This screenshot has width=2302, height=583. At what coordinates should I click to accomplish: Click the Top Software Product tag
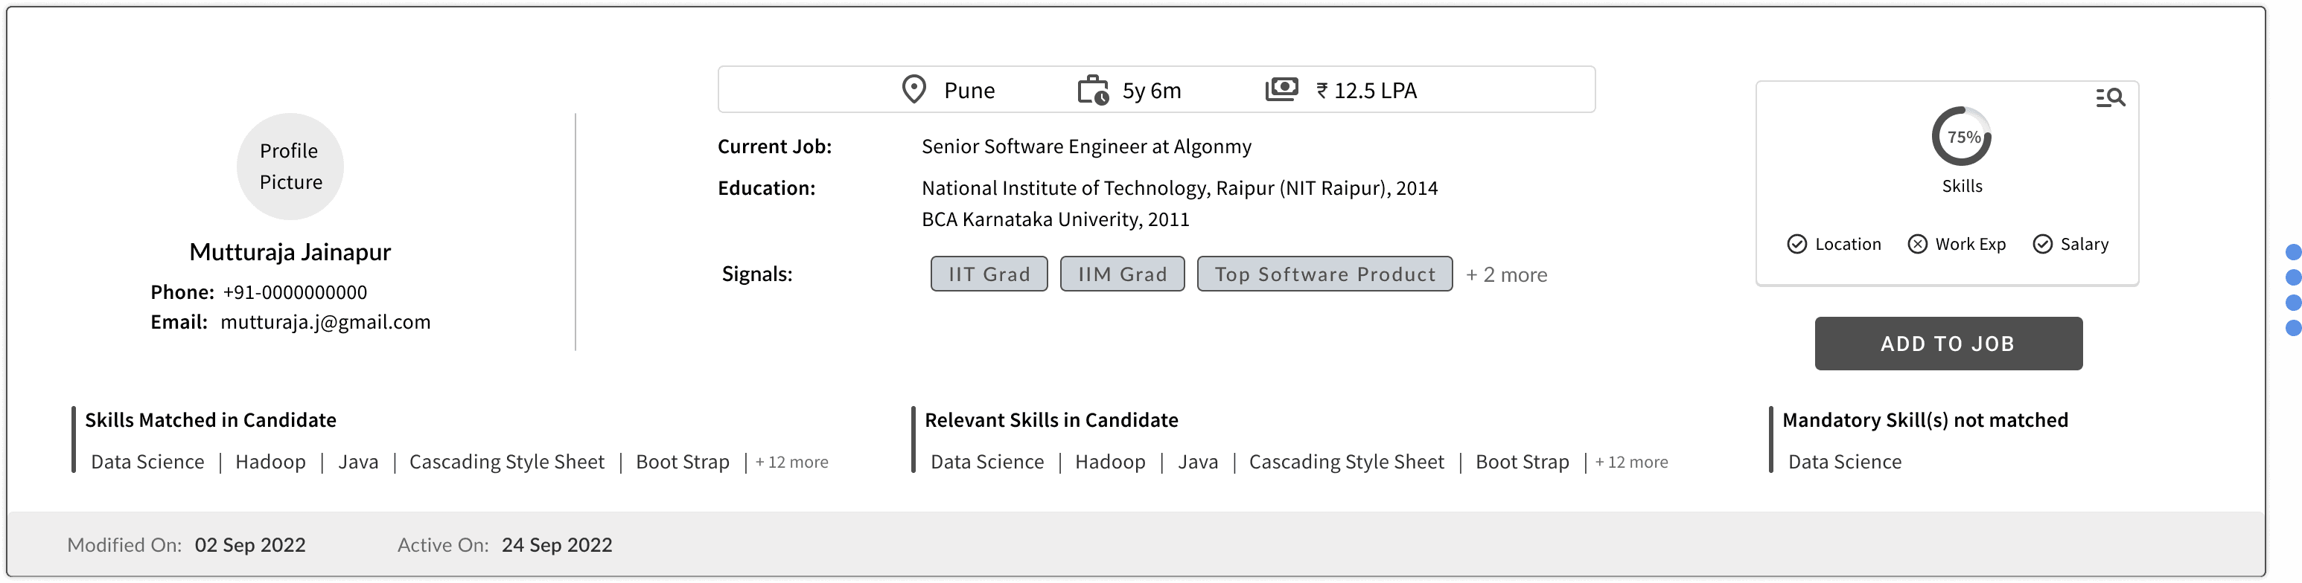point(1324,274)
